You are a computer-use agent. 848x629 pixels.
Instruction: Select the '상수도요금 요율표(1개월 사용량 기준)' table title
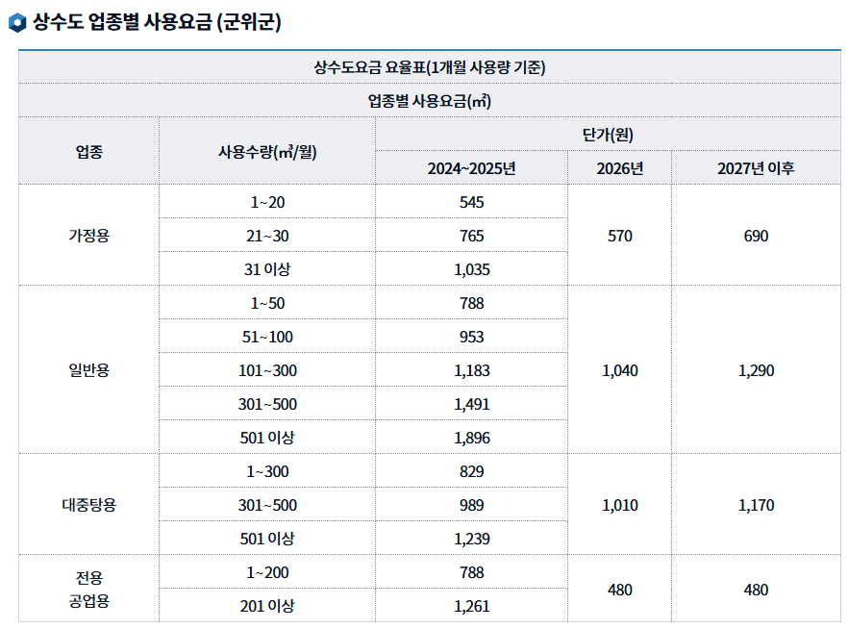[430, 67]
